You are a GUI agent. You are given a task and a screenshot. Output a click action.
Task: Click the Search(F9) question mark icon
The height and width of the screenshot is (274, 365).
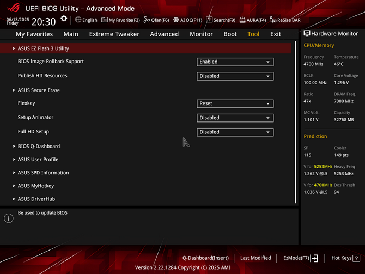(x=209, y=20)
